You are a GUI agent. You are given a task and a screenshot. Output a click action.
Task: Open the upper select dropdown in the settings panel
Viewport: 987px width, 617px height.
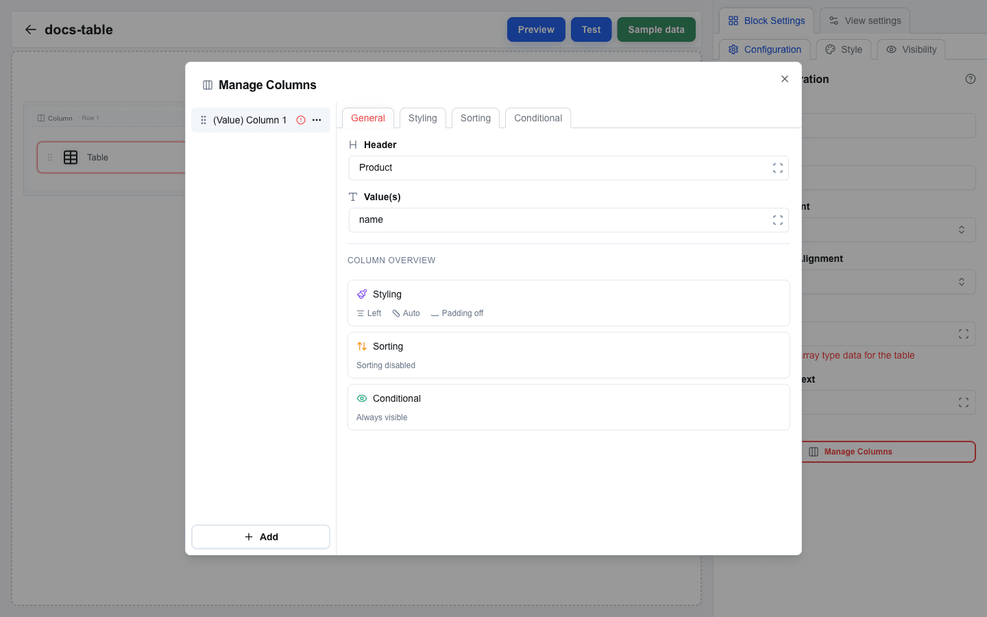tap(888, 230)
